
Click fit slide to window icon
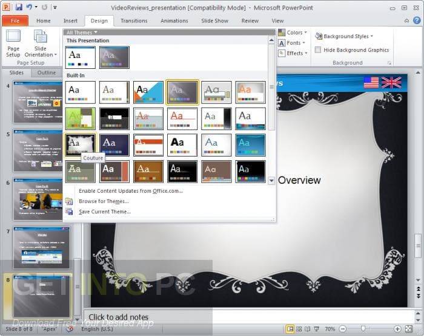[x=408, y=329]
